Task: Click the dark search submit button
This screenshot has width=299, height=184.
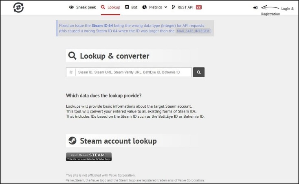Action: (x=199, y=72)
